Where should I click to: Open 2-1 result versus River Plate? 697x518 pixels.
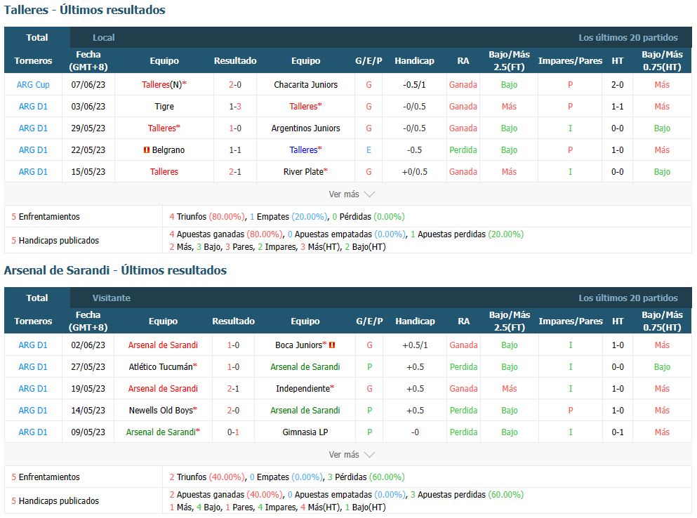[235, 172]
